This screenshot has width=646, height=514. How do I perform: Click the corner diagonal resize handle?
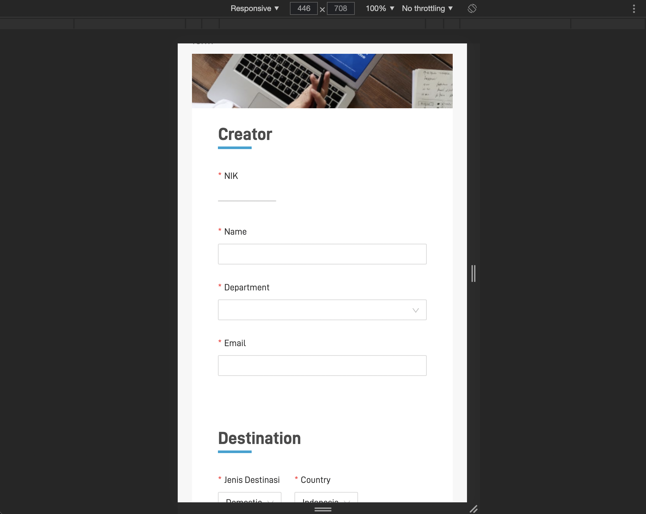coord(473,509)
